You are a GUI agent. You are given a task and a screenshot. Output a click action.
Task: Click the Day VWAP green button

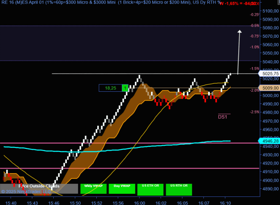tap(122, 189)
